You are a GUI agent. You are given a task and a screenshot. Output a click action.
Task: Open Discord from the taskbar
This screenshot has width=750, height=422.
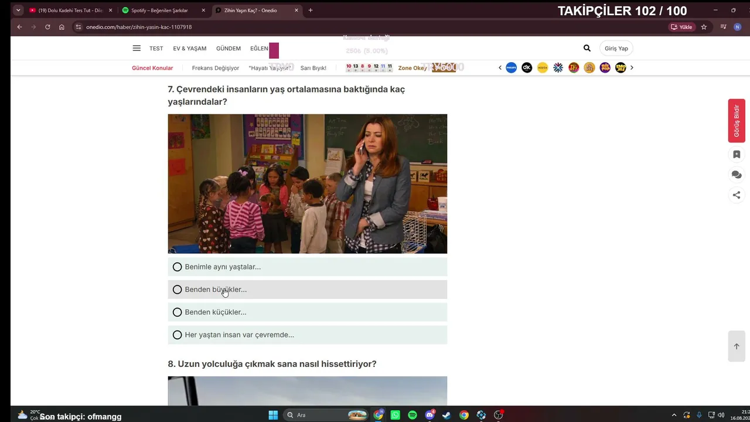tap(429, 415)
